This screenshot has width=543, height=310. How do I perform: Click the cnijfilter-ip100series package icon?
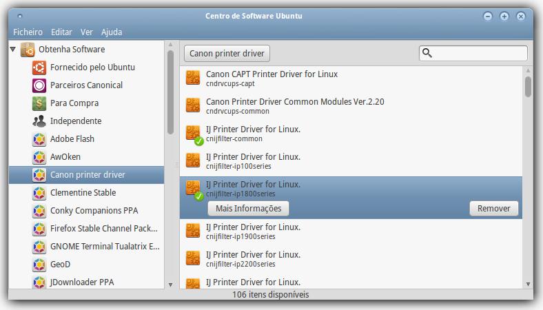click(193, 161)
